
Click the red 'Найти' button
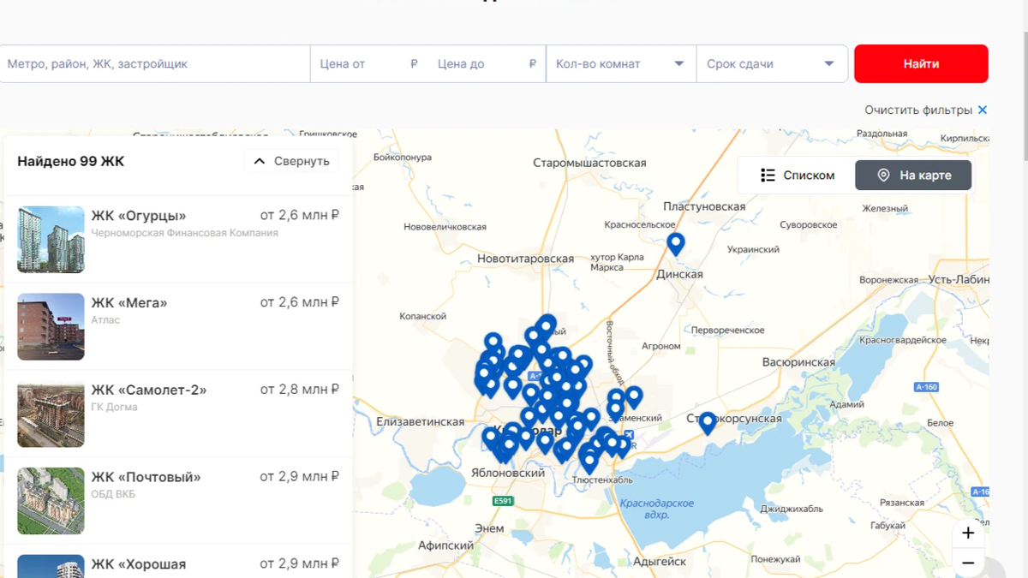click(x=921, y=64)
